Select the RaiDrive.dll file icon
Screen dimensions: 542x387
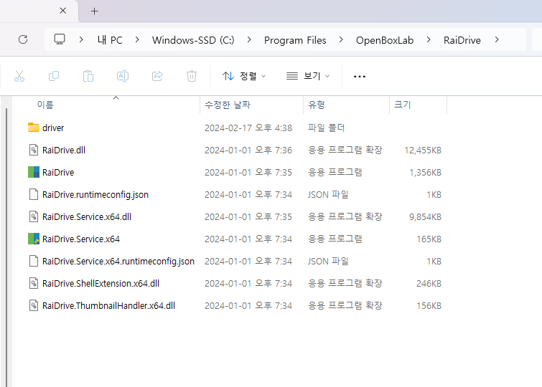(x=34, y=150)
